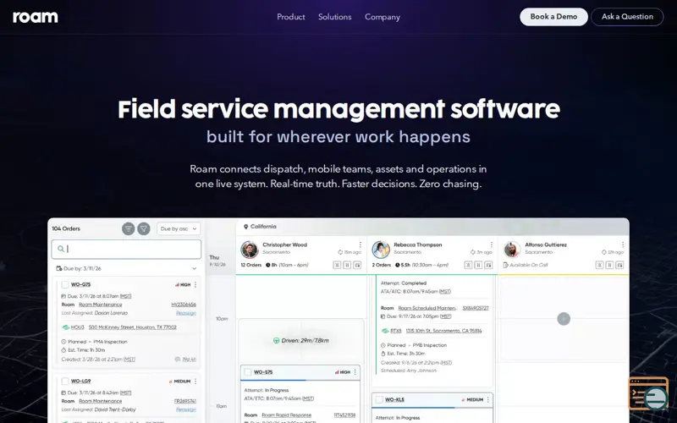Open the Product menu
Image resolution: width=677 pixels, height=423 pixels.
click(x=291, y=17)
